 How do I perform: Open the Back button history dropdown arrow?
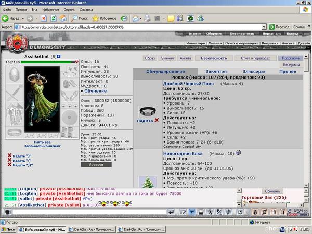point(23,19)
